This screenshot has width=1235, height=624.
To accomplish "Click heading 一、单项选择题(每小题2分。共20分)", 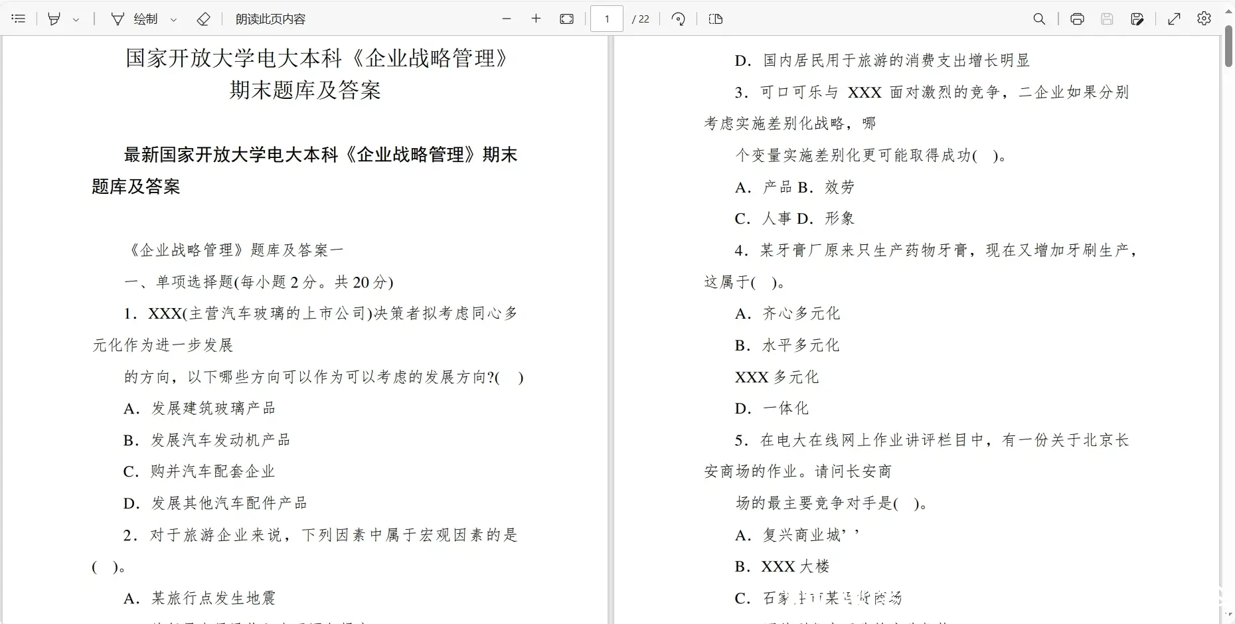I will pyautogui.click(x=259, y=281).
